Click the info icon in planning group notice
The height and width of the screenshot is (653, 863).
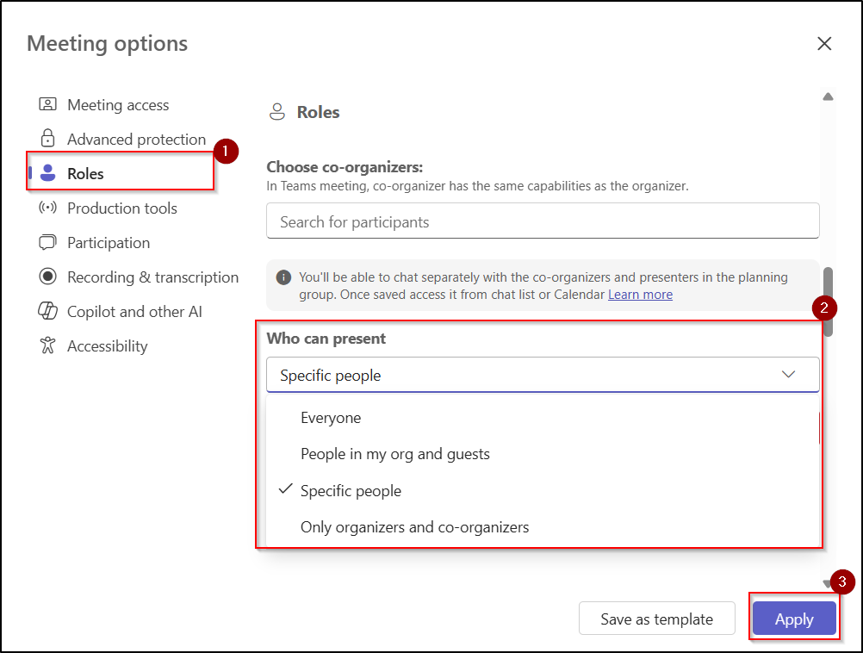(x=283, y=277)
